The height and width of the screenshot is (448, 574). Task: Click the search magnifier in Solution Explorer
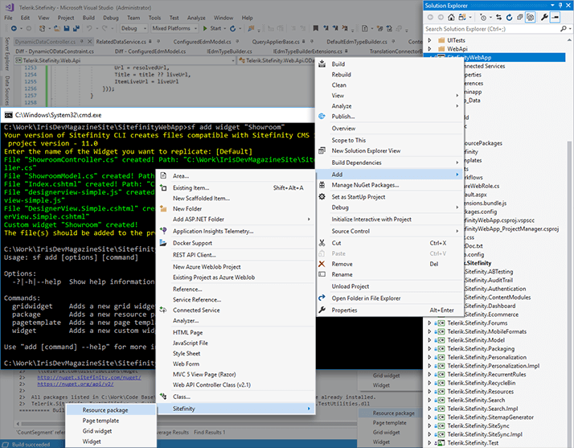point(564,29)
